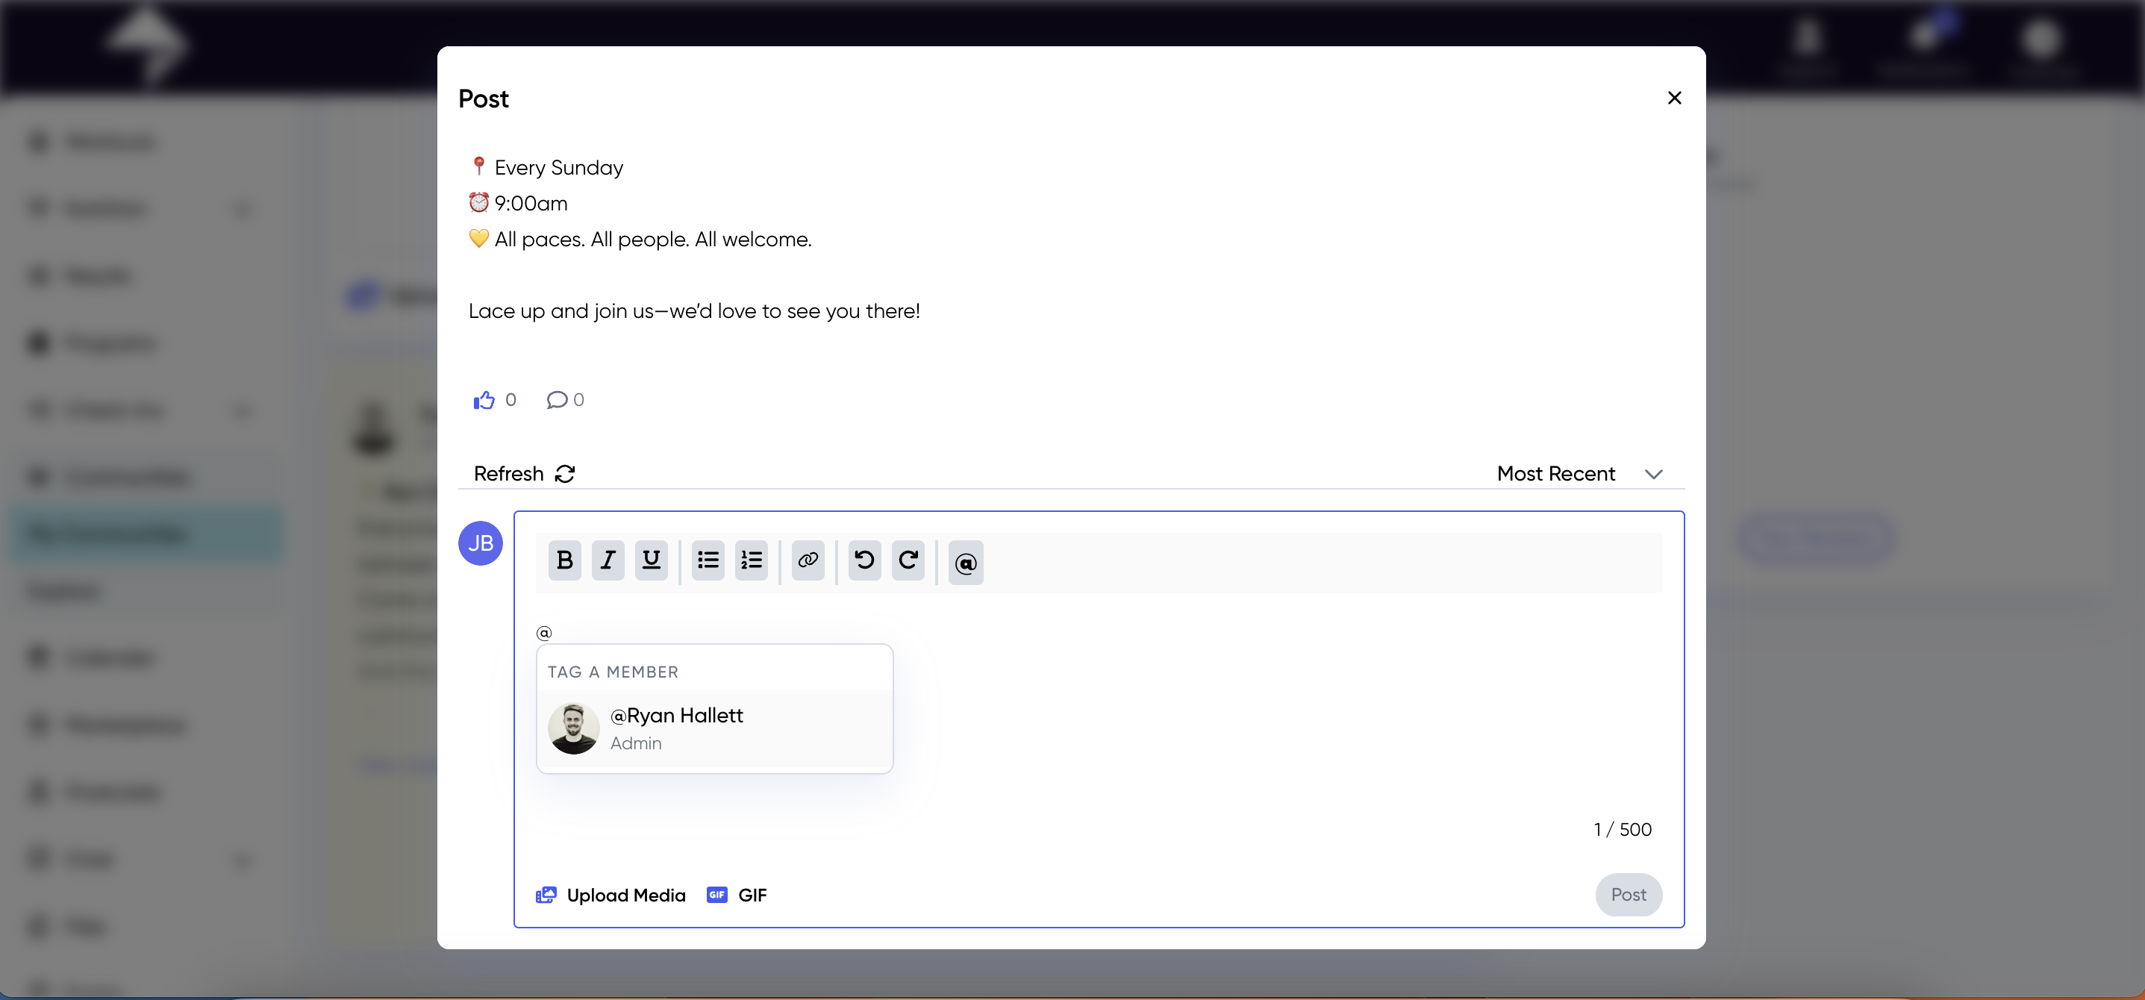Click the Admin role label
2145x1000 pixels.
635,743
